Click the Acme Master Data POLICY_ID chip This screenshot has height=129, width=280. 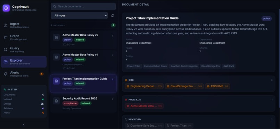coord(144,106)
